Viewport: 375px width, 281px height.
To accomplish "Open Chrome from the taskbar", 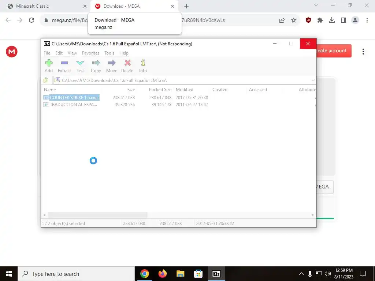I will coord(144,274).
